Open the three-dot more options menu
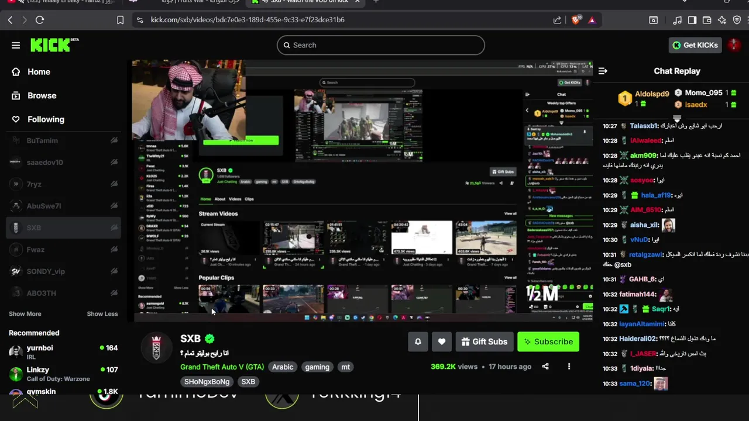This screenshot has height=421, width=749. pos(569,367)
